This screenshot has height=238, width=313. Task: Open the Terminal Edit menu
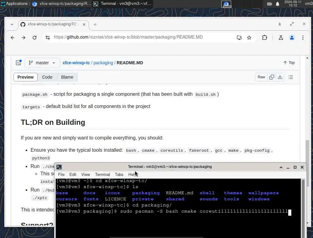point(73,174)
